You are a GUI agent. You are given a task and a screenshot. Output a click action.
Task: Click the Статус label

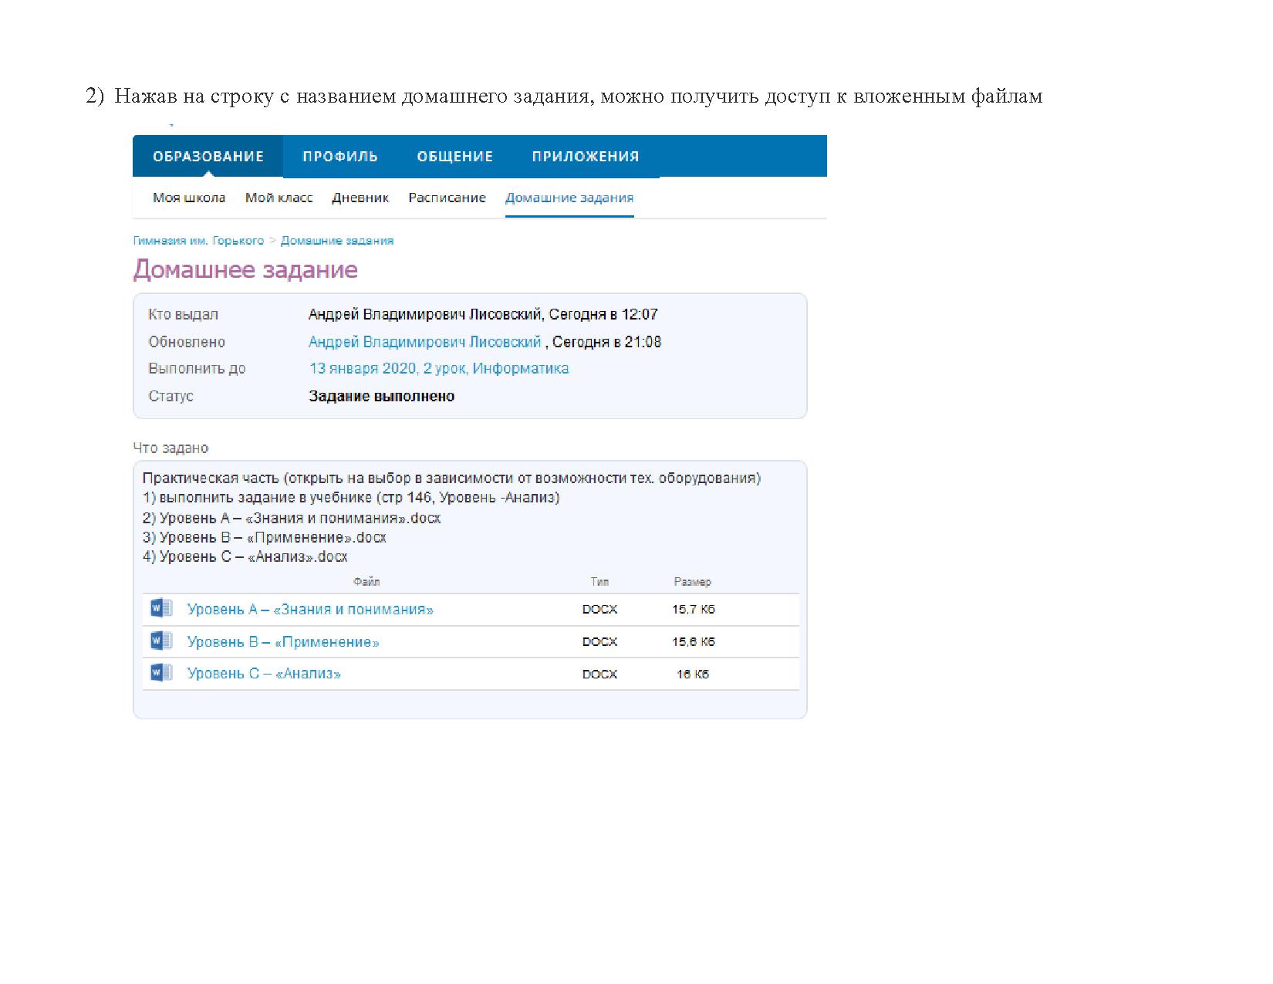coord(171,396)
